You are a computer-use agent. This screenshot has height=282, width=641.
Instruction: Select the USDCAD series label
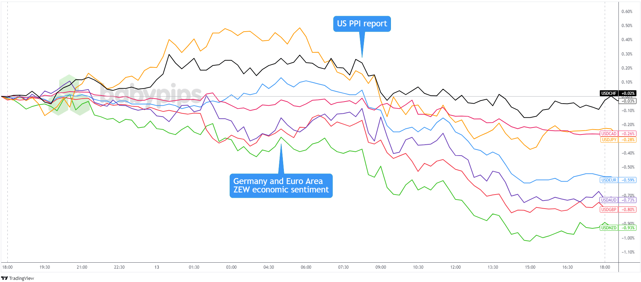609,134
